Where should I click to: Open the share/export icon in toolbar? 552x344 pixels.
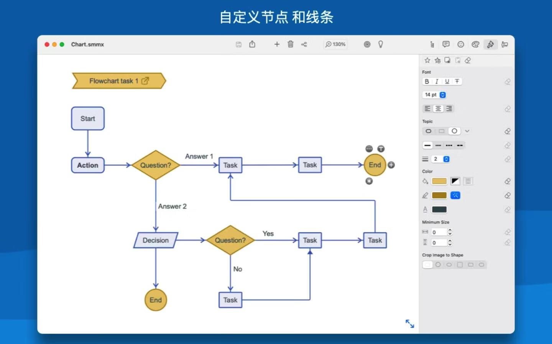pos(252,44)
